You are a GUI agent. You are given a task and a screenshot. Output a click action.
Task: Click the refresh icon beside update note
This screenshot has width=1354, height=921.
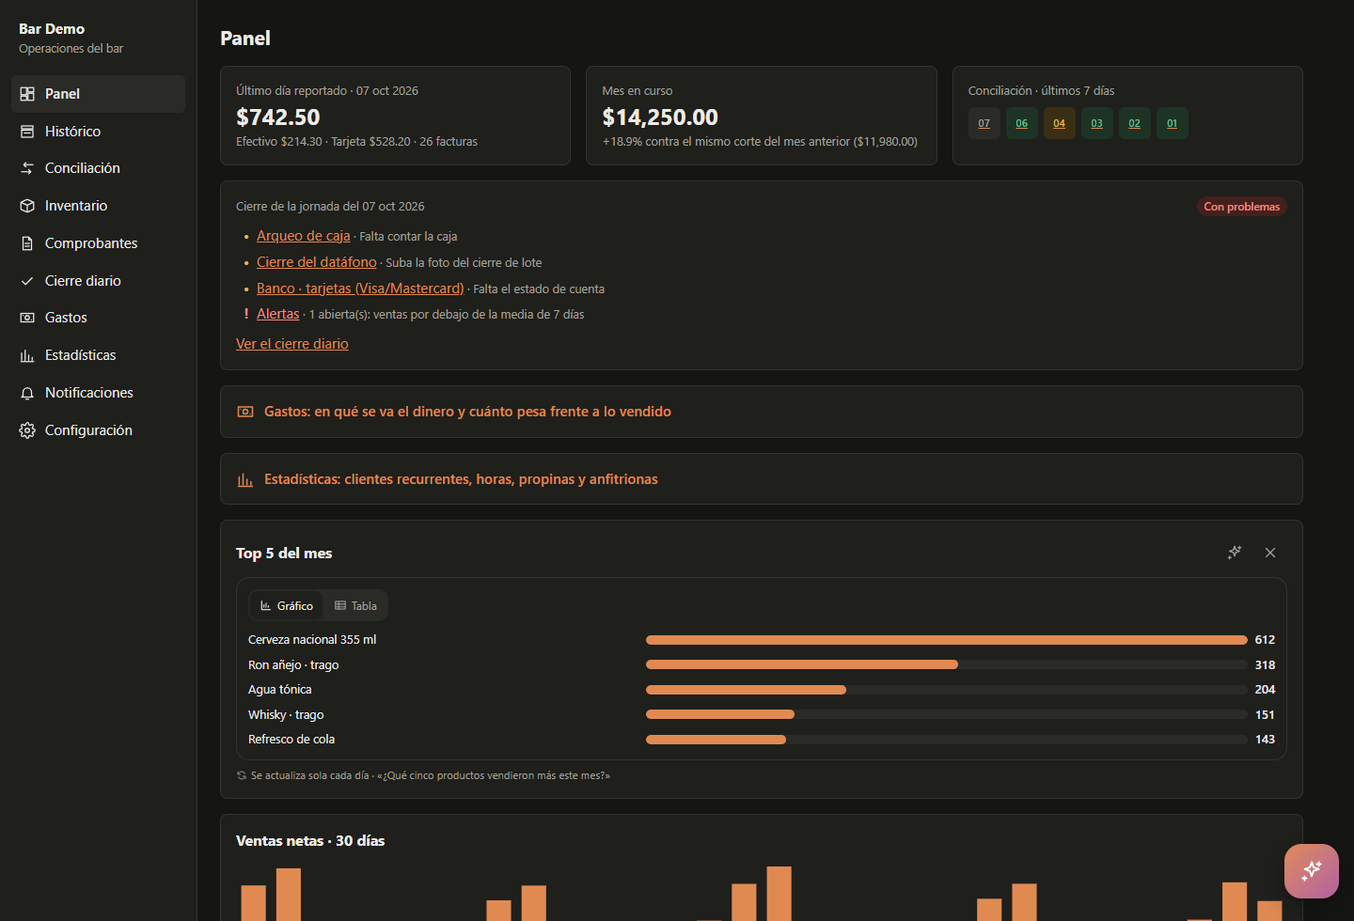(242, 775)
